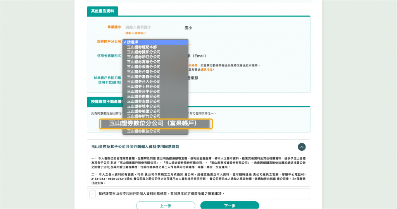Viewport: 397px width, 209px height.
Task: Click the 信用卡帳單形式 label
Action: (109, 56)
